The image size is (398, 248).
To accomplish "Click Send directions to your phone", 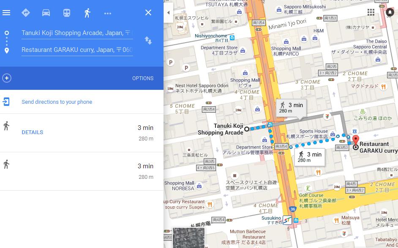I will [57, 102].
